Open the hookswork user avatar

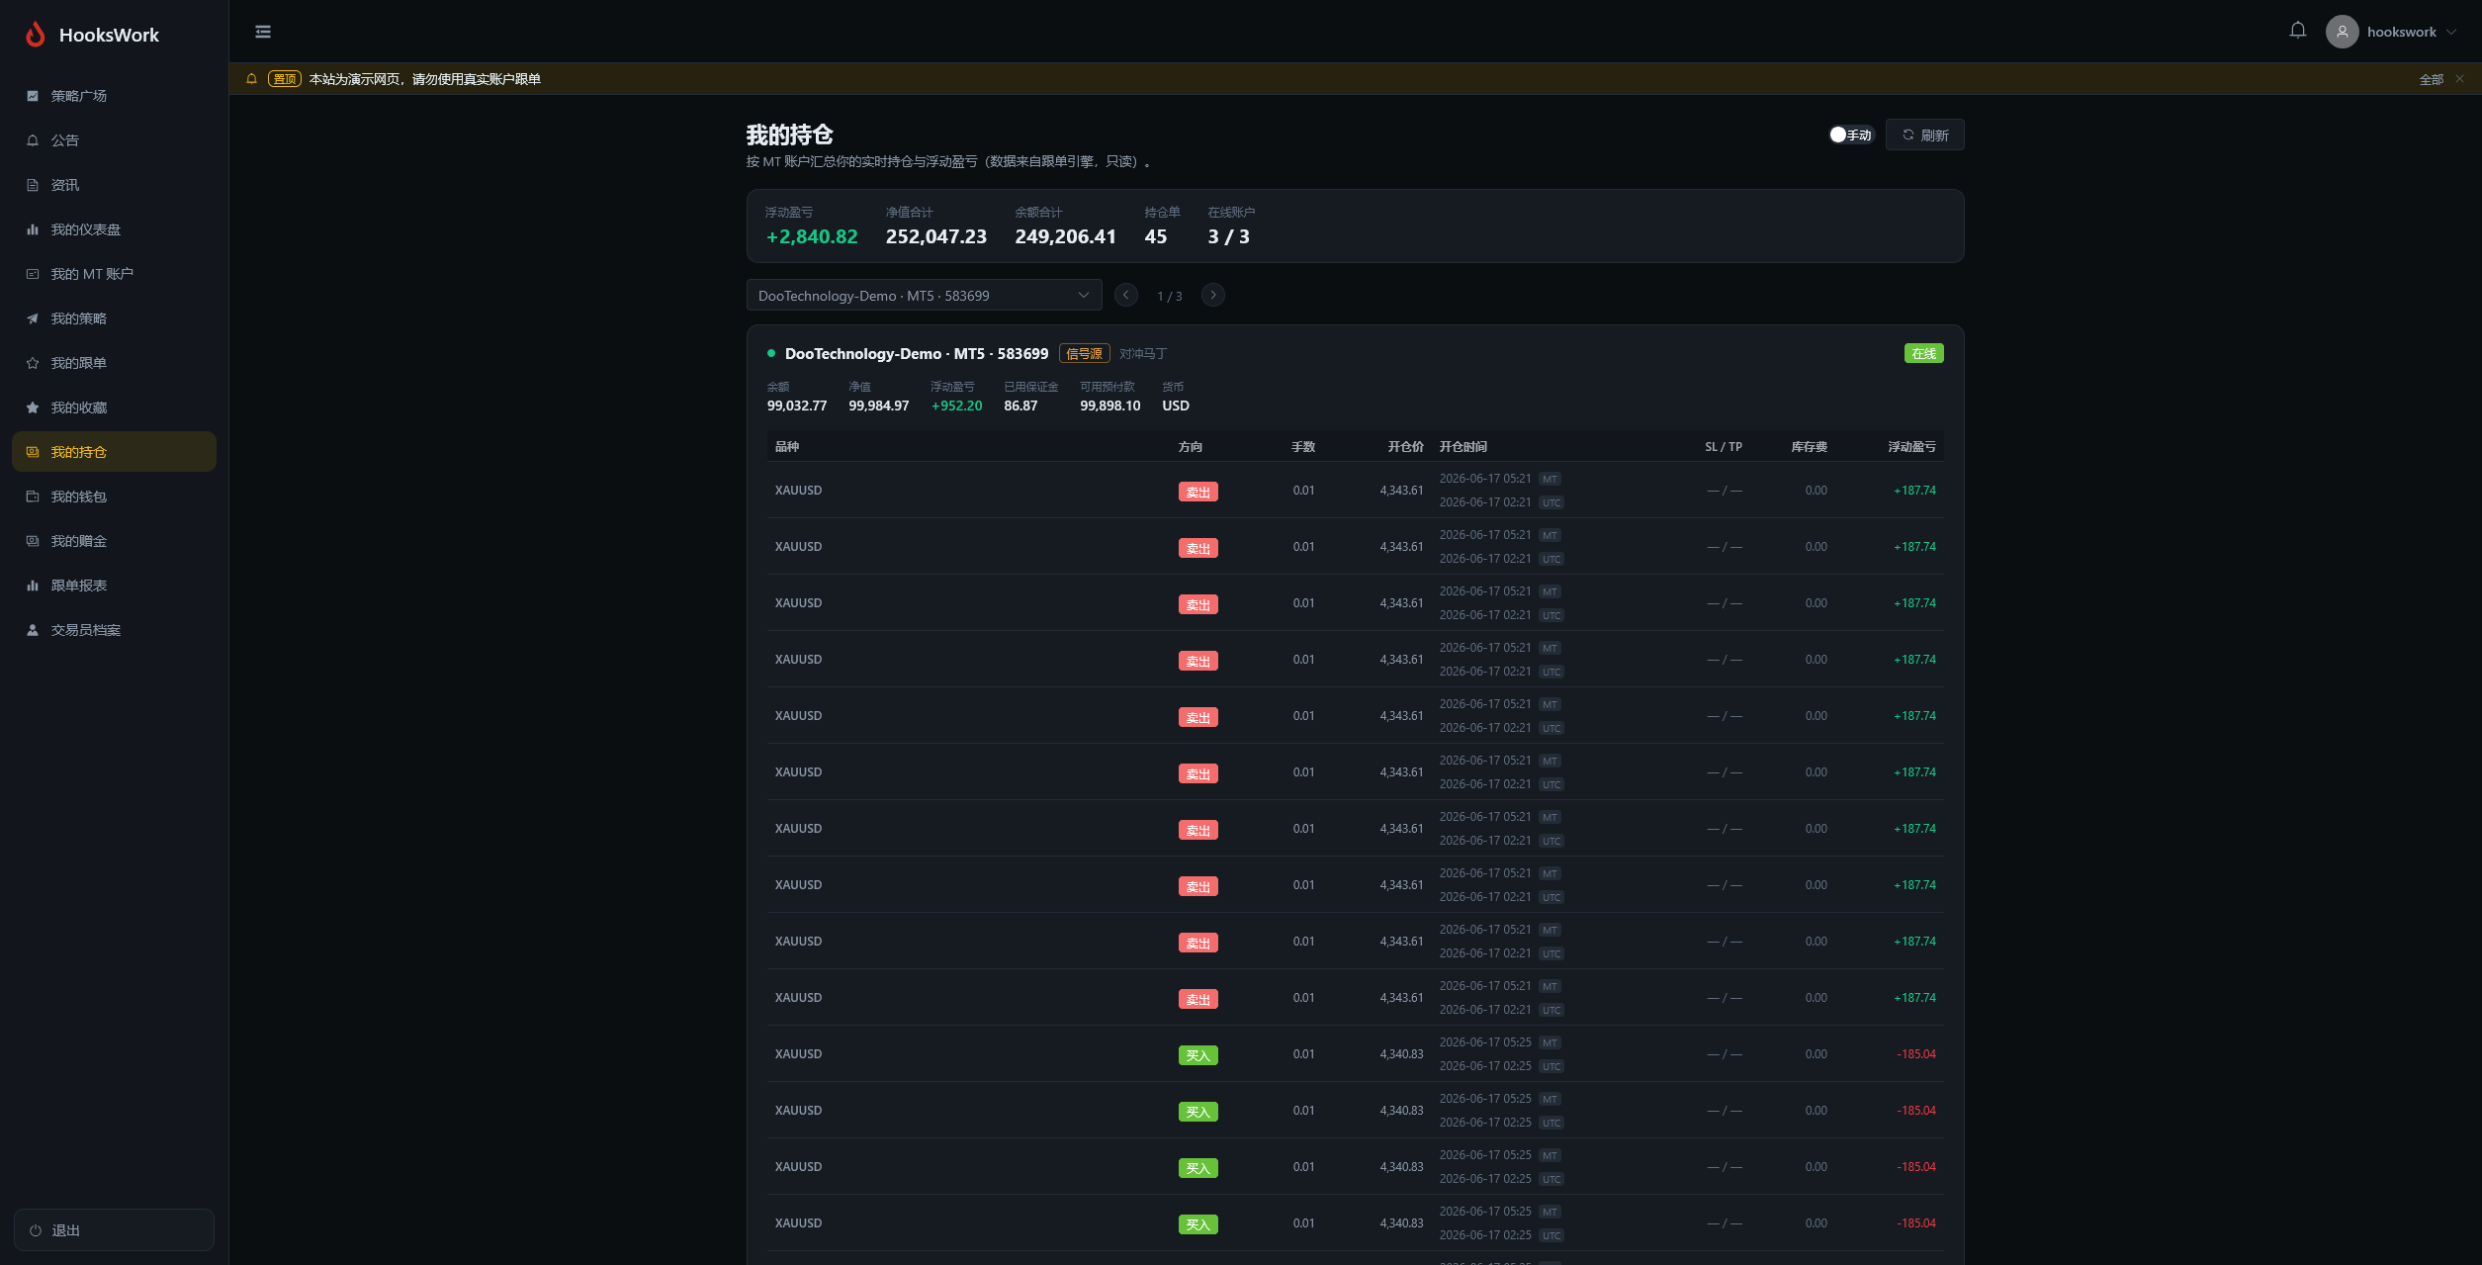coord(2342,32)
